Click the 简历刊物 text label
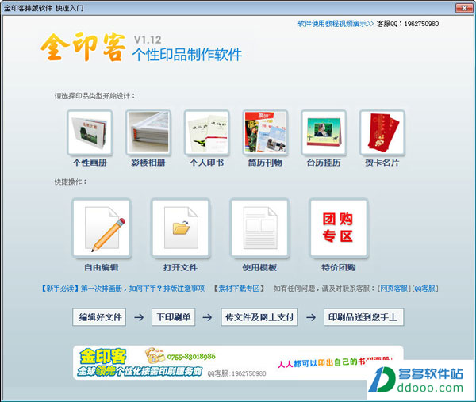The image size is (476, 402). point(265,163)
